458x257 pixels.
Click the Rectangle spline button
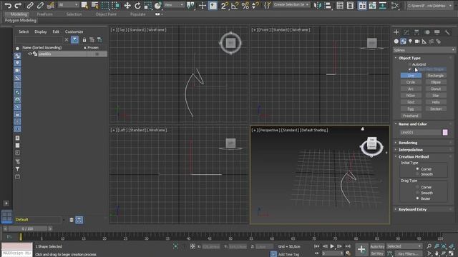click(x=436, y=76)
